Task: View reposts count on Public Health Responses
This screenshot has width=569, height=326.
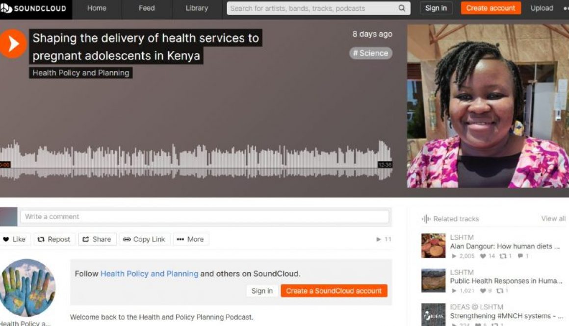Action: click(x=502, y=291)
